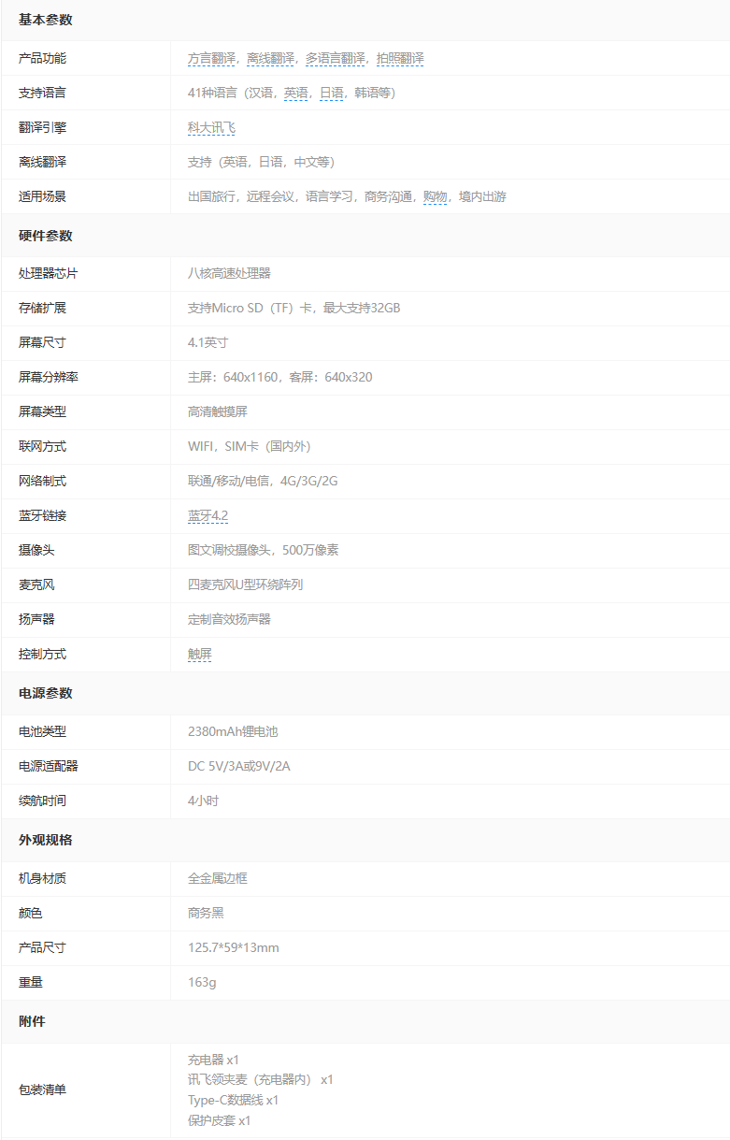Click 英语 link in 支持语言 row

point(296,93)
